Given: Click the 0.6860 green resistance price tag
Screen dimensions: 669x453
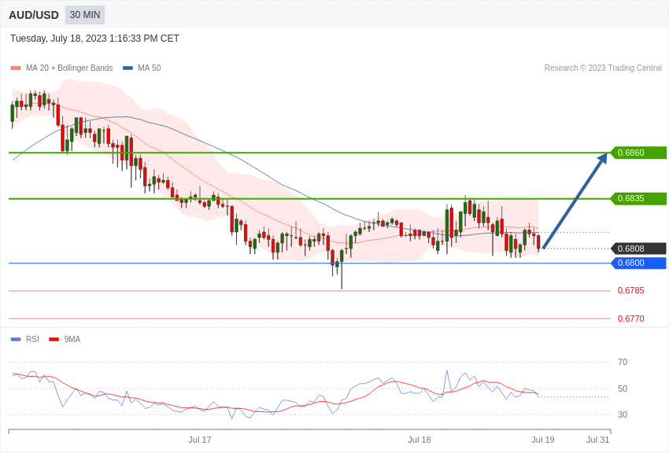Looking at the screenshot, I should pos(639,153).
